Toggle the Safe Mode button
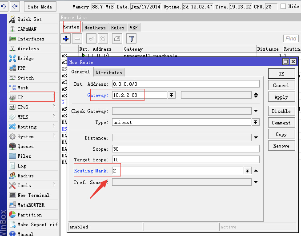Image resolution: width=301 pixels, height=236 pixels. click(40, 7)
